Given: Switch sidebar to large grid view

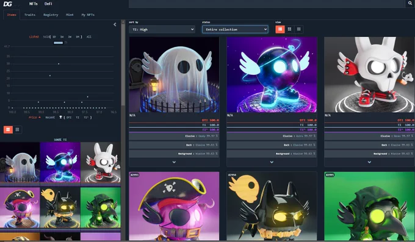Looking at the screenshot, I should (x=8, y=130).
